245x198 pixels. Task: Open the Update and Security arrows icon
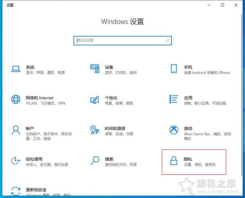pyautogui.click(x=16, y=191)
